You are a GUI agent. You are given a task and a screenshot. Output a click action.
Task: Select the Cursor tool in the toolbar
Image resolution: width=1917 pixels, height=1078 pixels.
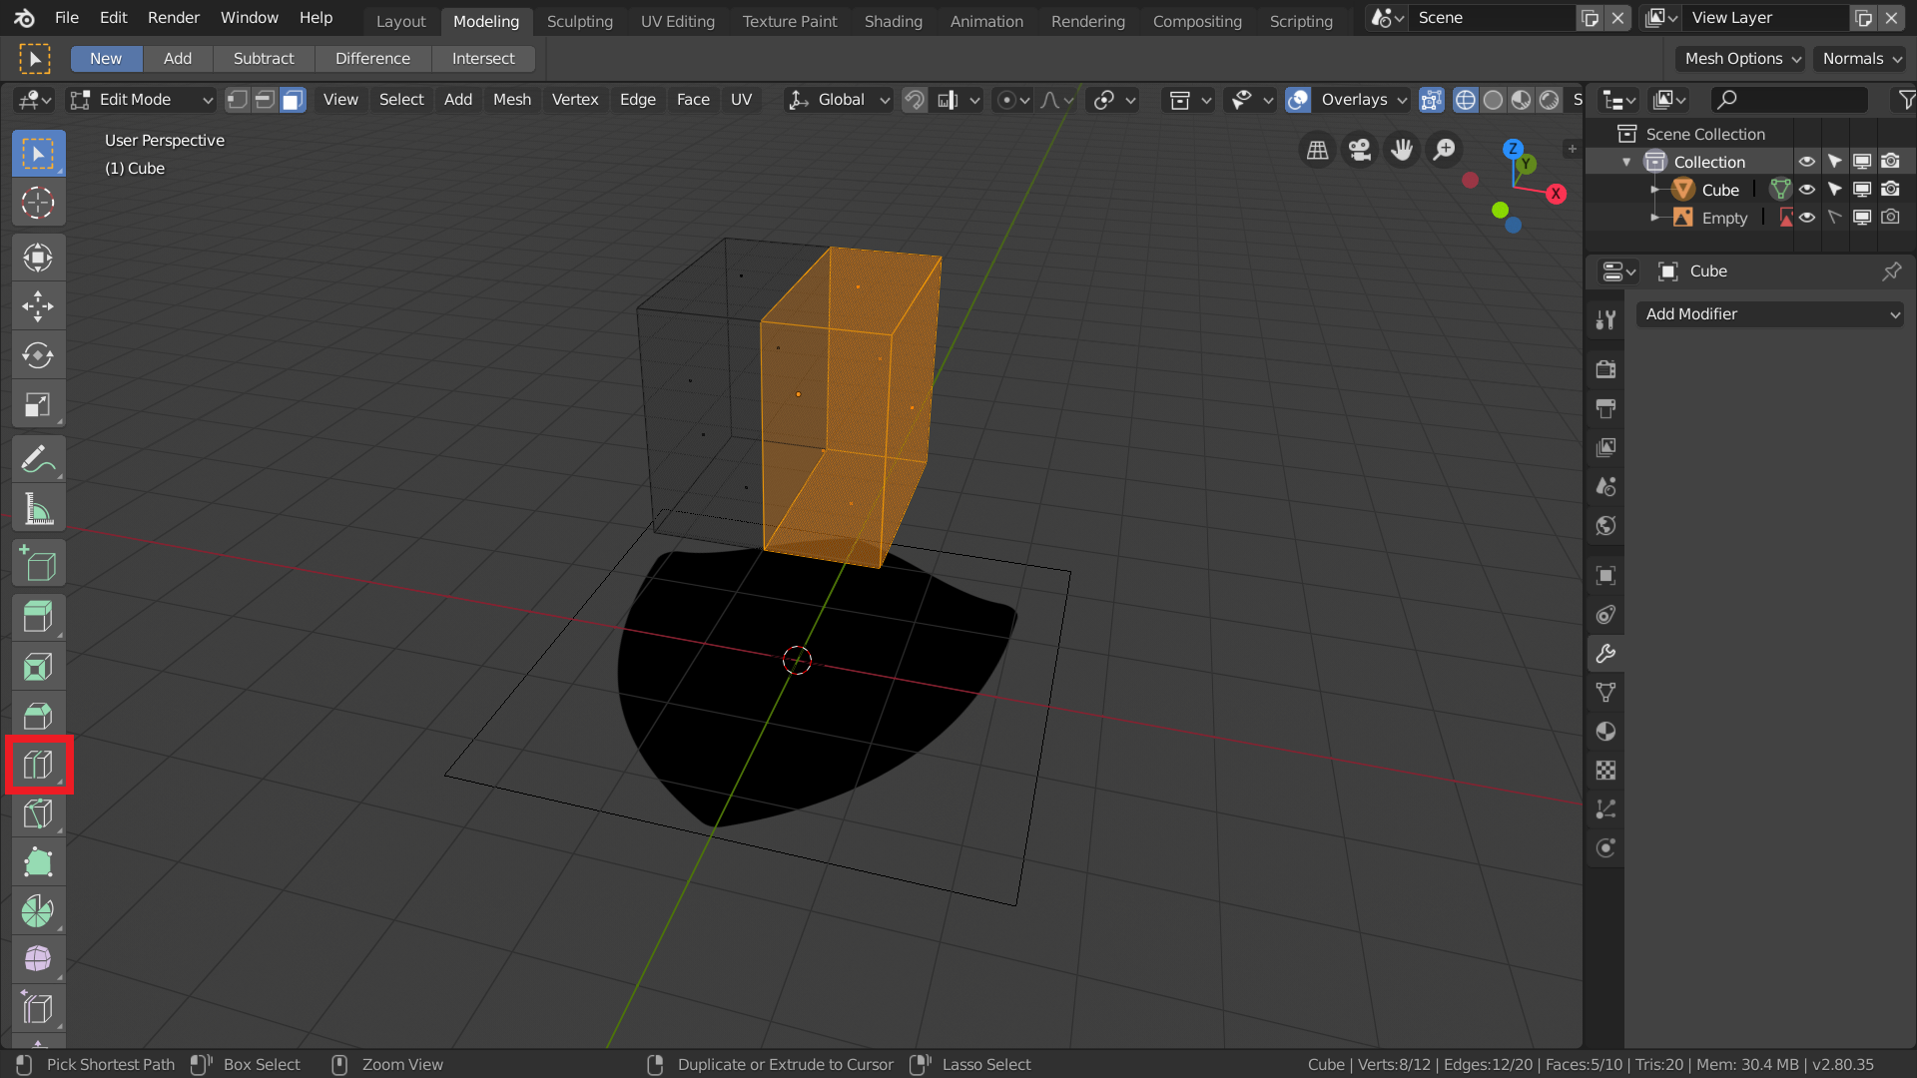[38, 203]
